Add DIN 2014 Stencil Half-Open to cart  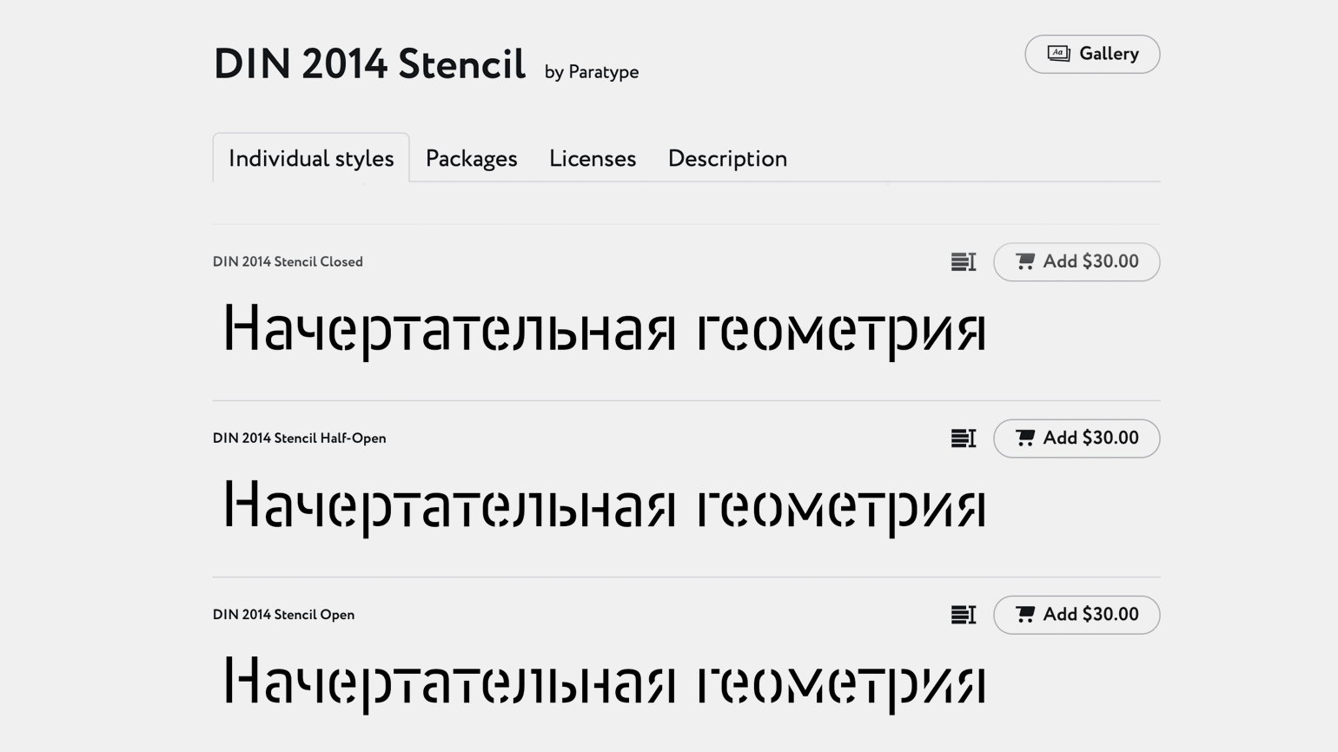point(1076,439)
